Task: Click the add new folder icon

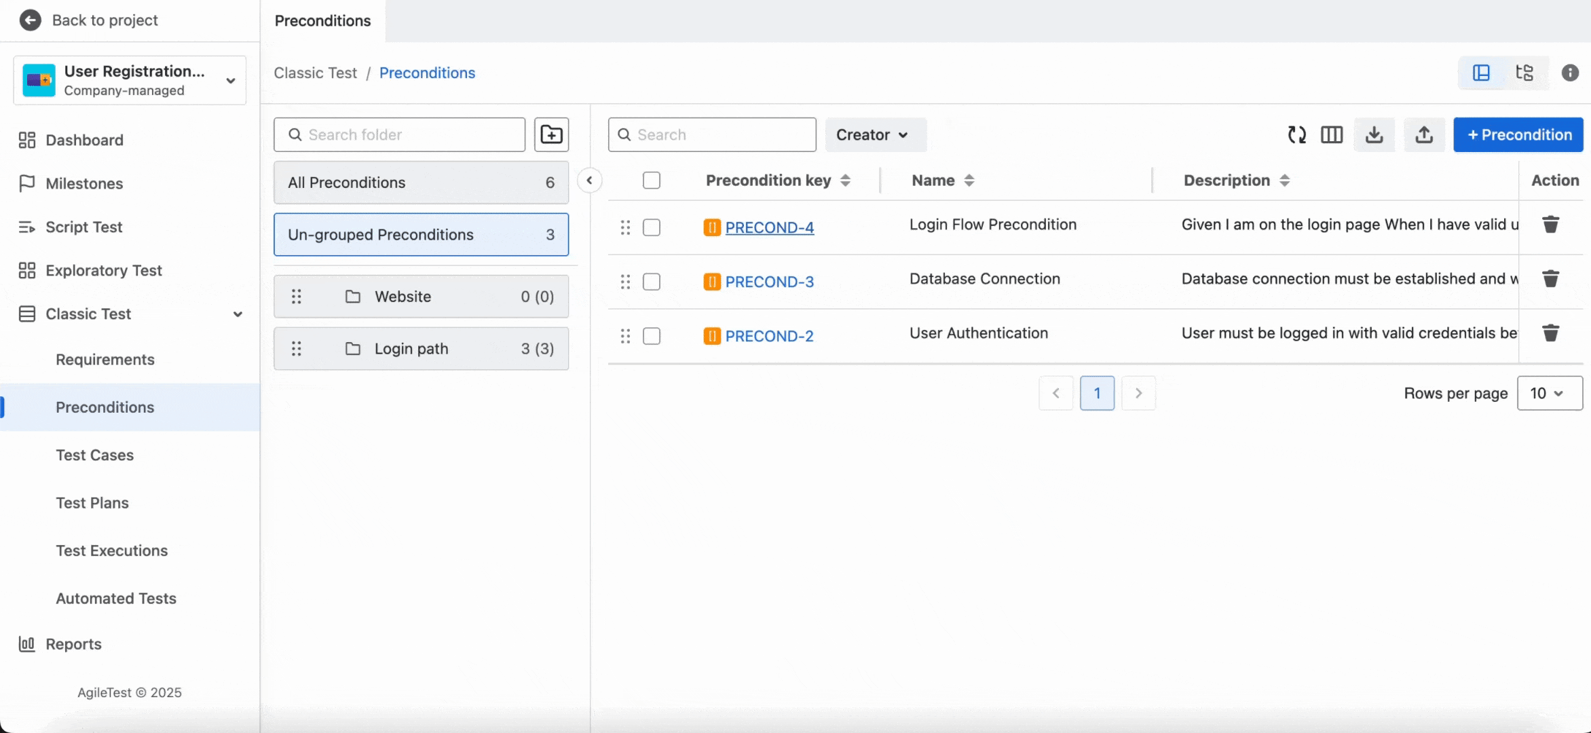Action: point(551,134)
